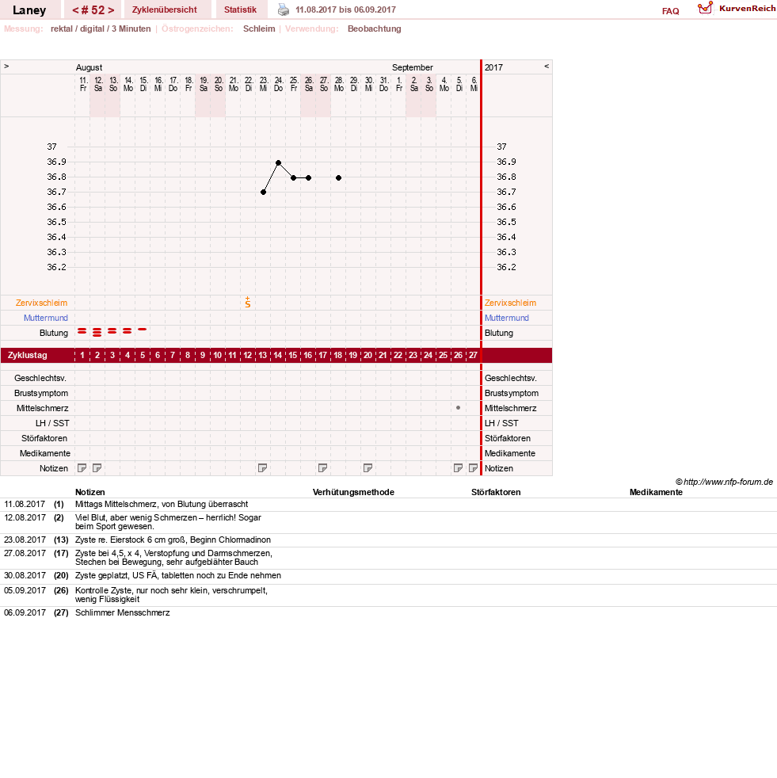Open note icon for cycle day 20
This screenshot has width=777, height=778.
[368, 468]
